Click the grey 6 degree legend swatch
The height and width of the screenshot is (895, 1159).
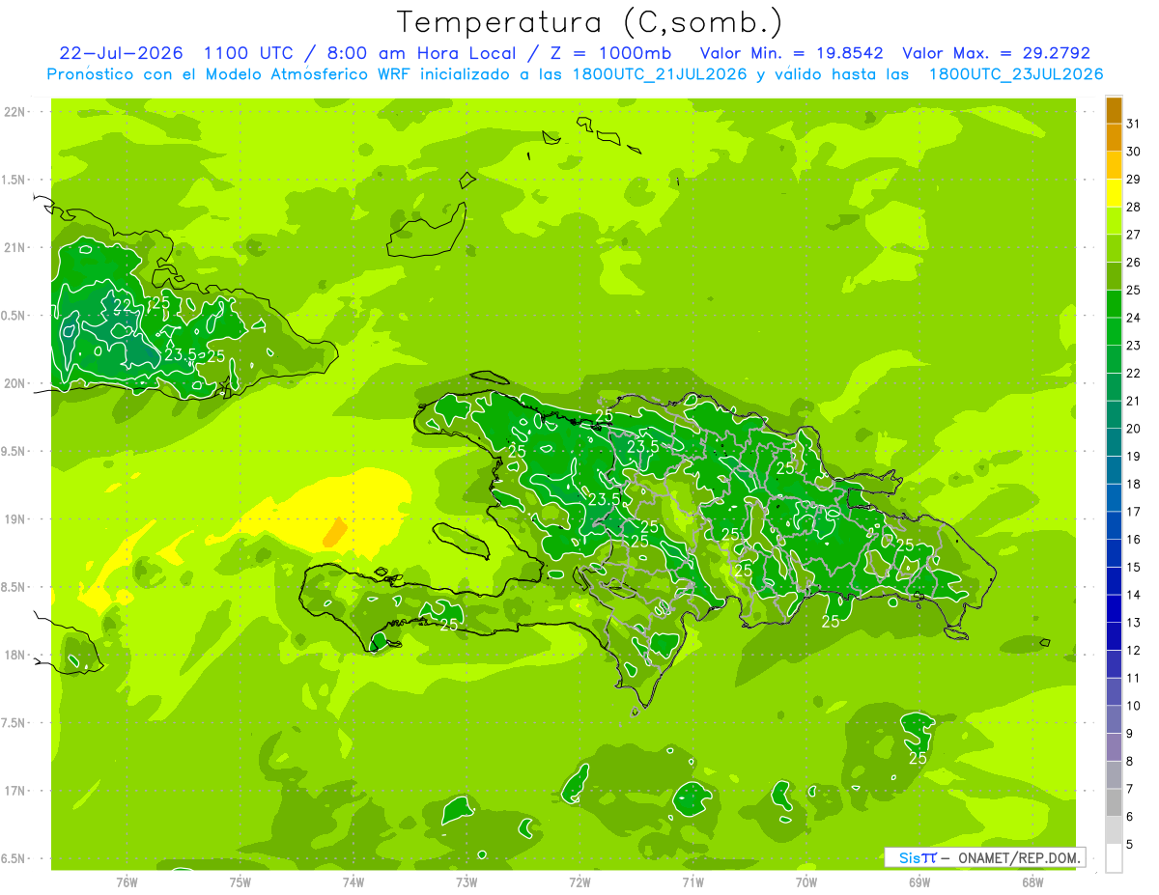(1114, 802)
